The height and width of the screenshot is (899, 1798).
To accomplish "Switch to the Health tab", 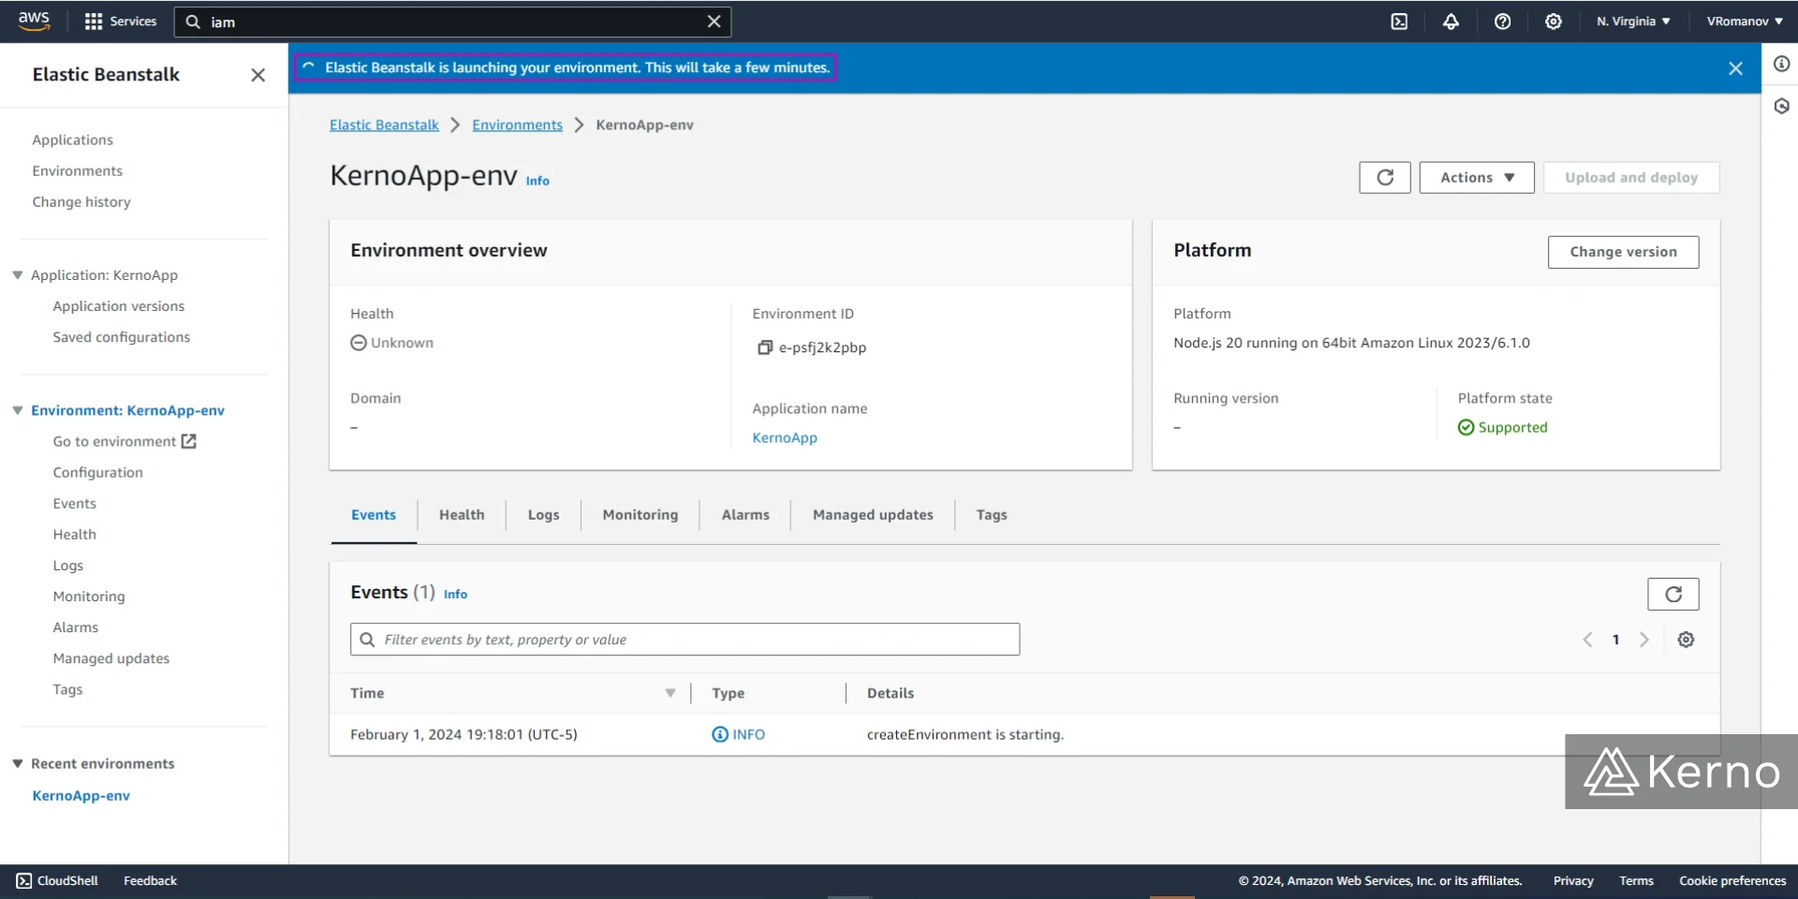I will click(x=462, y=515).
